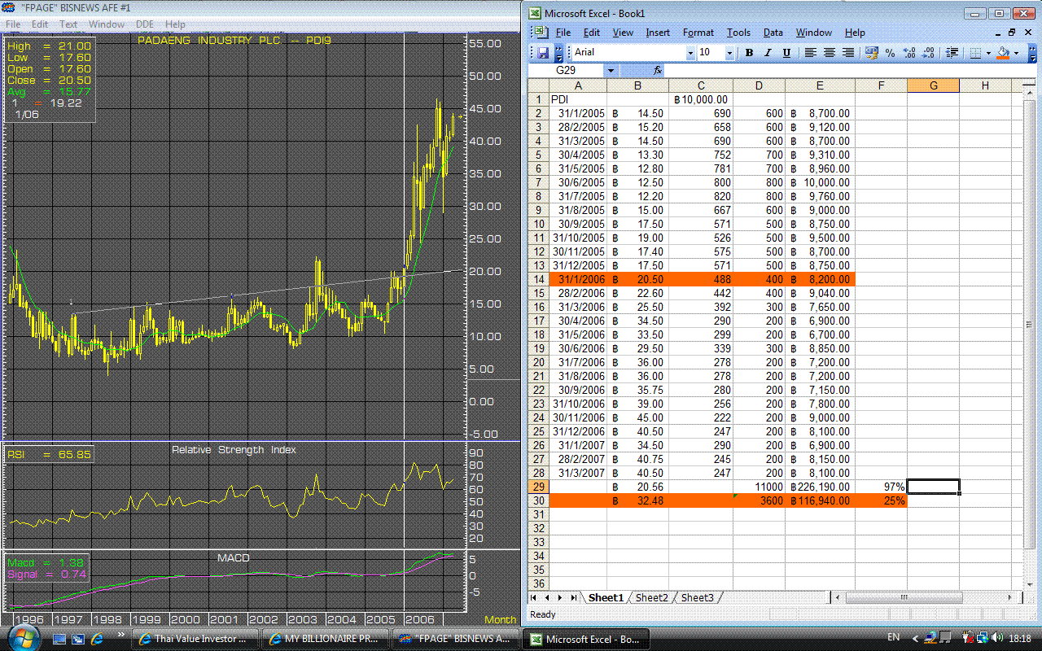
Task: Save the workbook with the Save icon
Action: click(543, 52)
